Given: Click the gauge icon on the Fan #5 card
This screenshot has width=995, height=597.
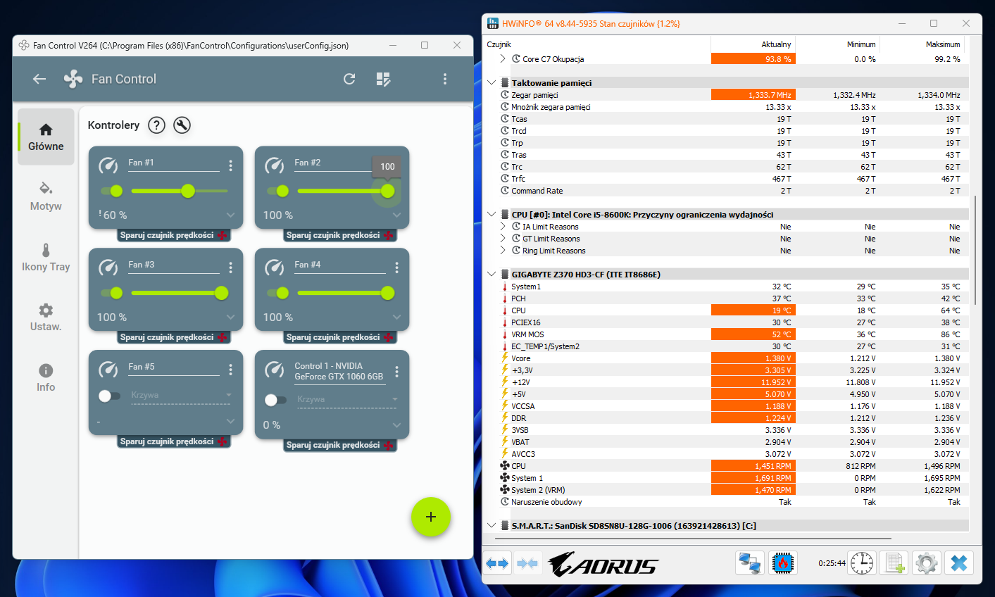Looking at the screenshot, I should (108, 370).
